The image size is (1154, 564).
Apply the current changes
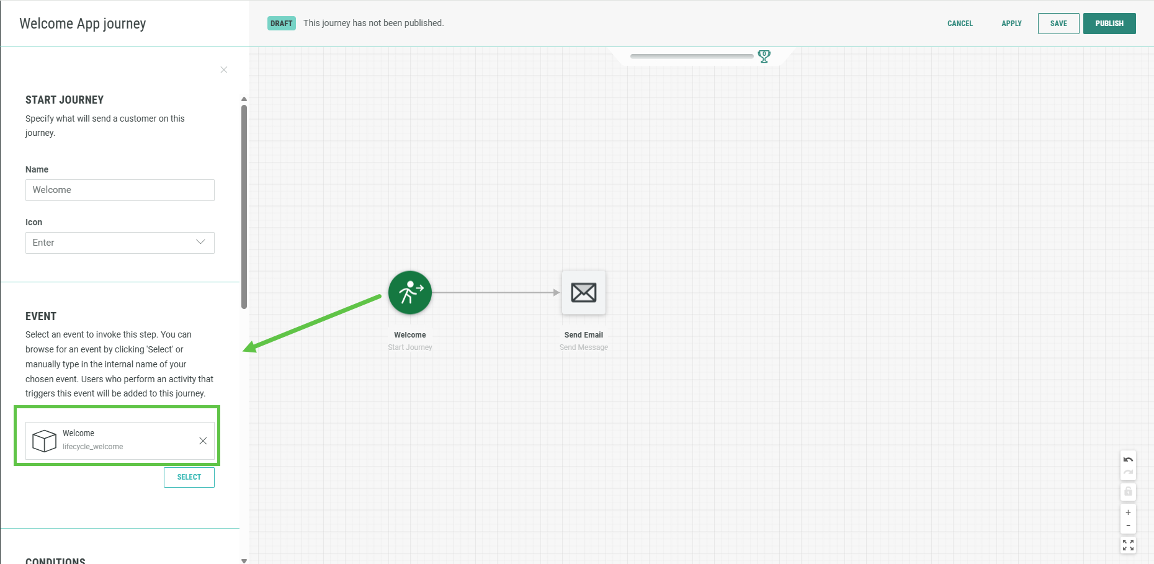pos(1011,24)
